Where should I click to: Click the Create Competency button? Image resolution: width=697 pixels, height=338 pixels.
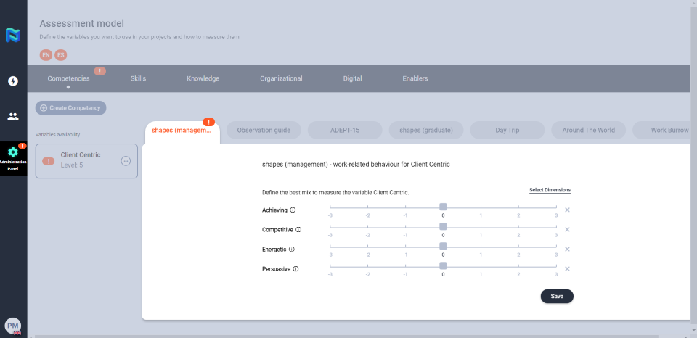pos(71,108)
